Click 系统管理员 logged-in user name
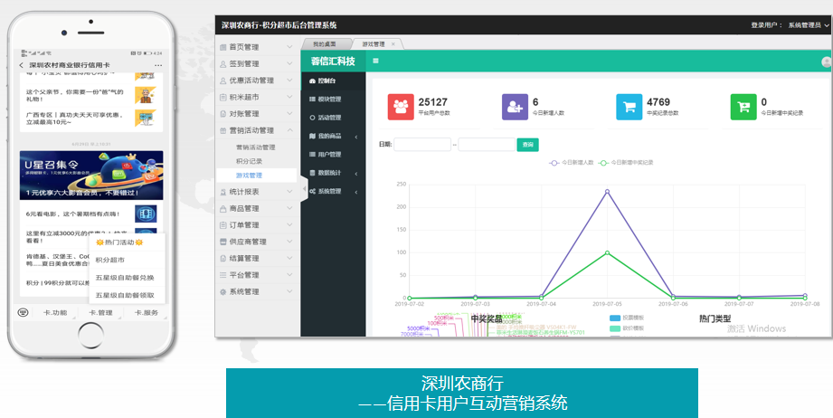Screen dimensions: 833x418 805,25
